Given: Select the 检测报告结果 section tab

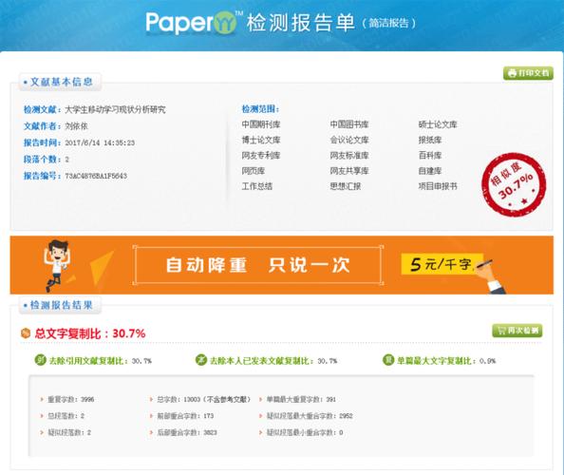Looking at the screenshot, I should click(x=60, y=306).
